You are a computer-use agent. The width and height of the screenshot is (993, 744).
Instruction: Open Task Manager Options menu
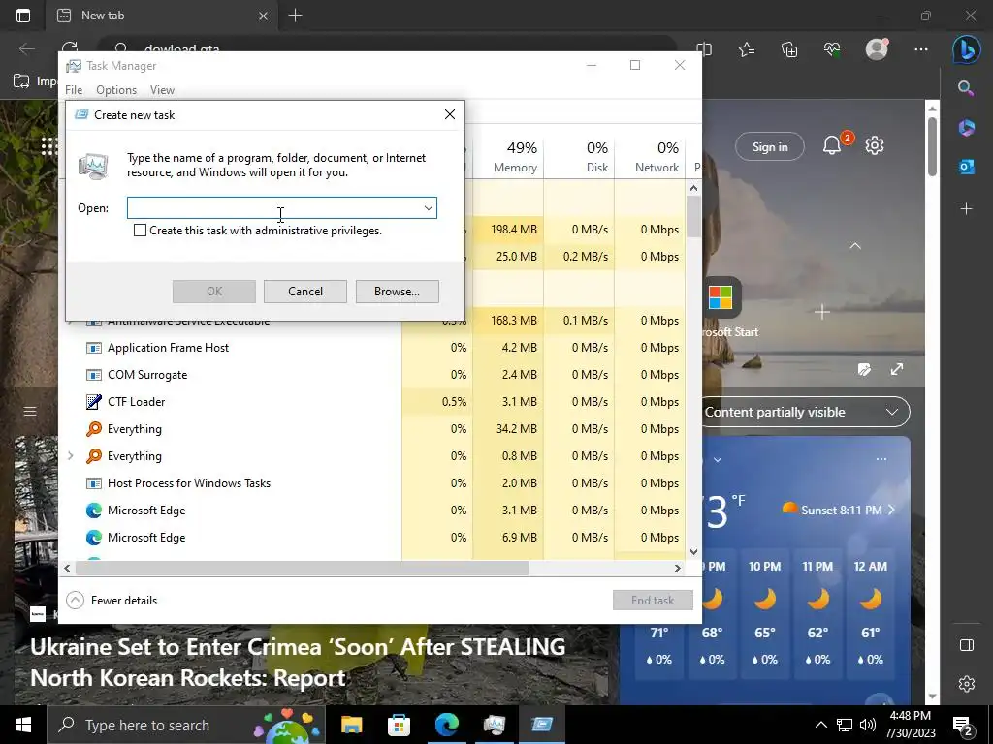116,90
